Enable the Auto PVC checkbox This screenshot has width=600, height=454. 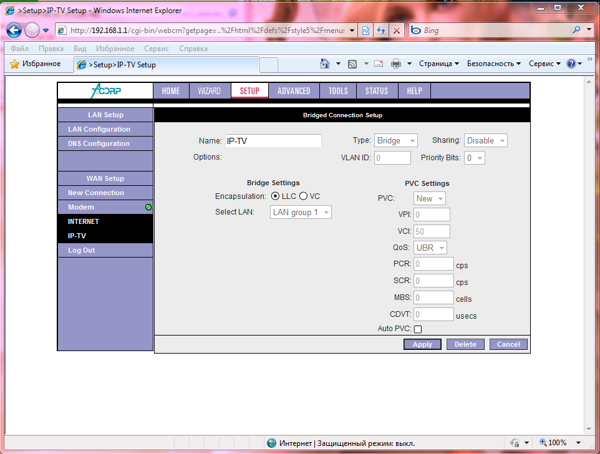(418, 329)
